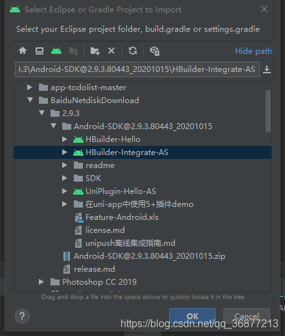Click the Android project directory toolbar icon

click(56, 51)
